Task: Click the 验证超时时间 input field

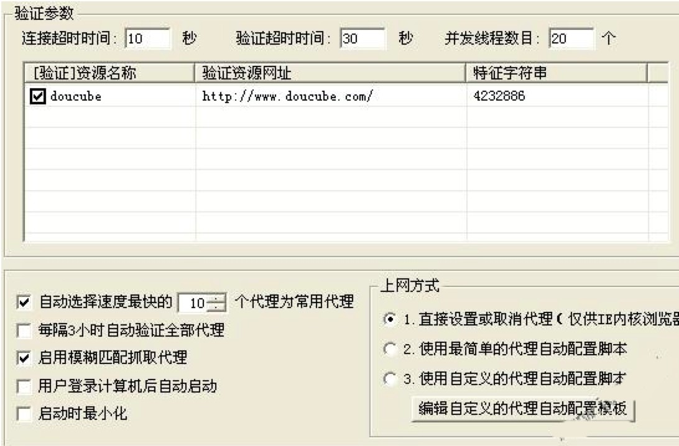Action: (362, 39)
